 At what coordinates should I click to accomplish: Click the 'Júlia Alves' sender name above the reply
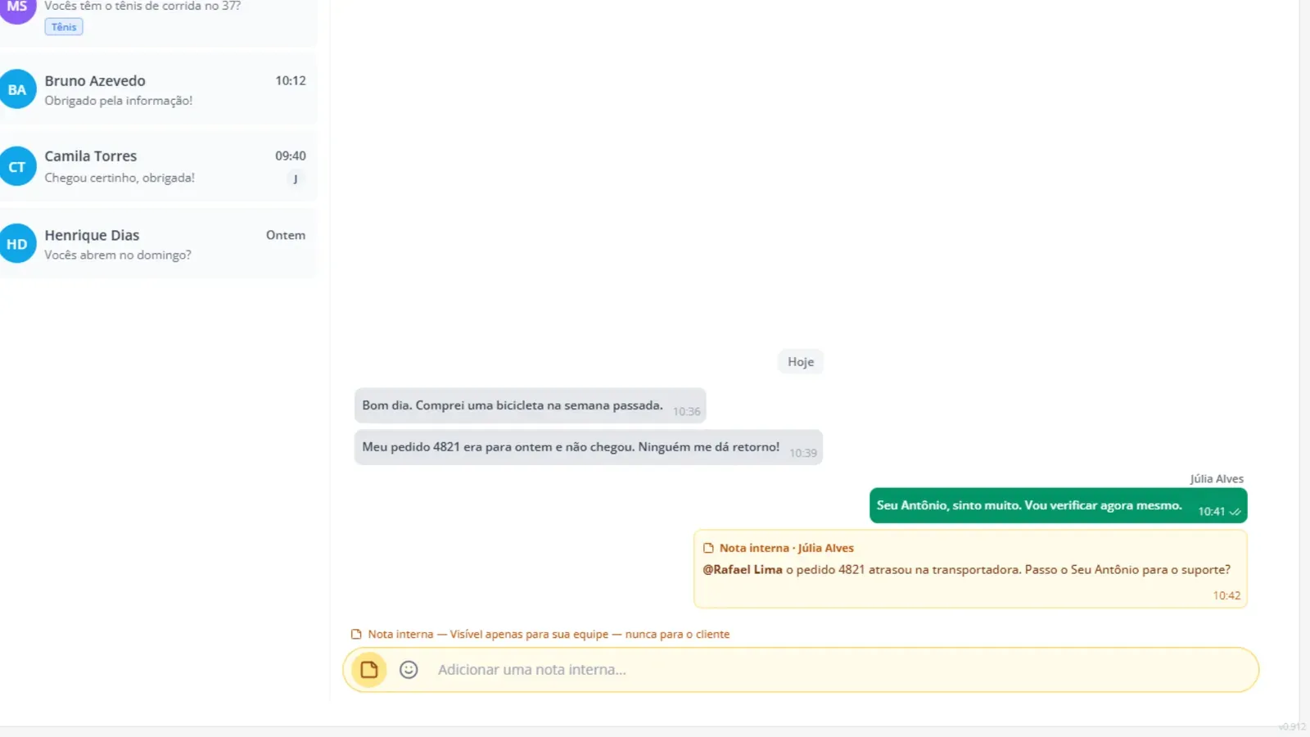(1217, 479)
